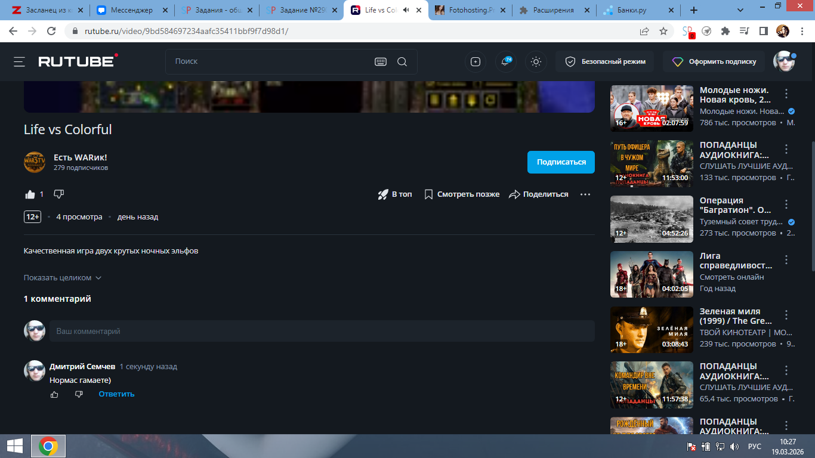Open Chrome extensions puzzle icon

click(x=726, y=31)
